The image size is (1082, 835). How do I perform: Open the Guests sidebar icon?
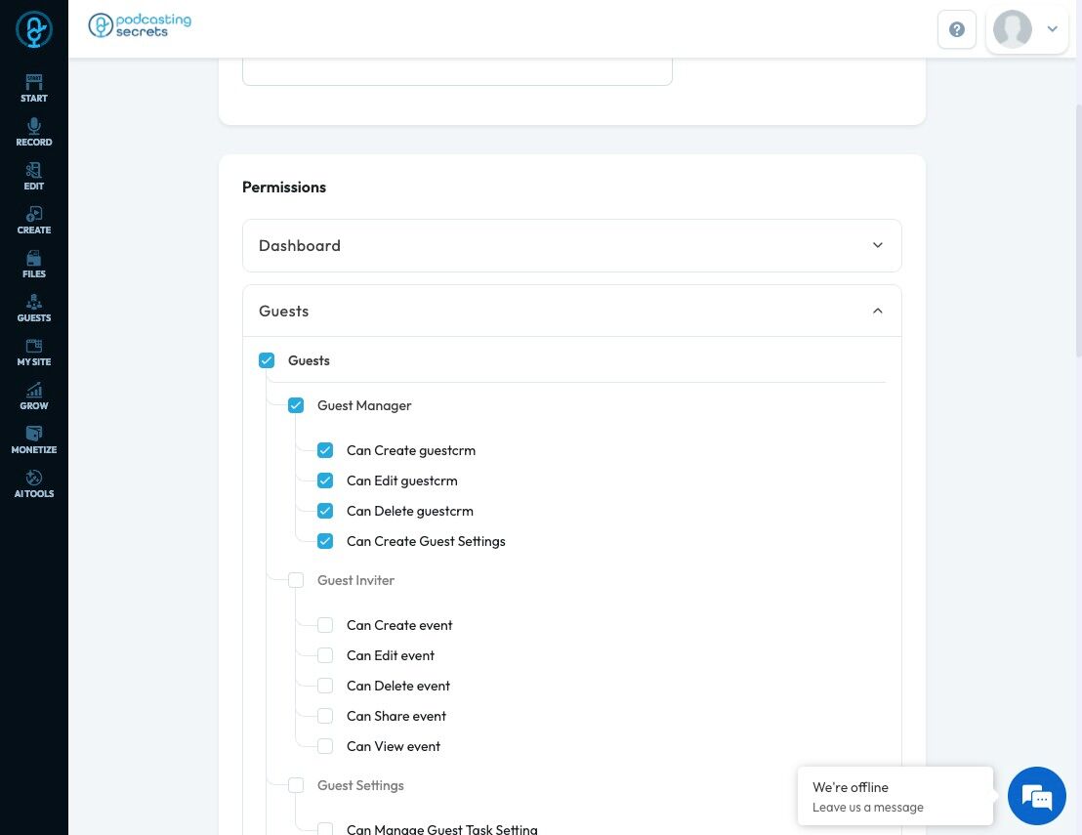click(x=34, y=308)
